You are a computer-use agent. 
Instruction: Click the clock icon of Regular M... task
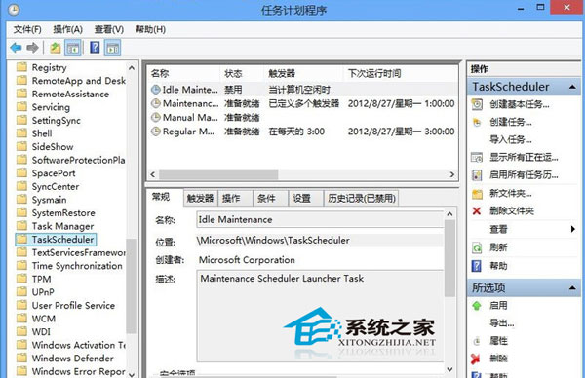[156, 132]
